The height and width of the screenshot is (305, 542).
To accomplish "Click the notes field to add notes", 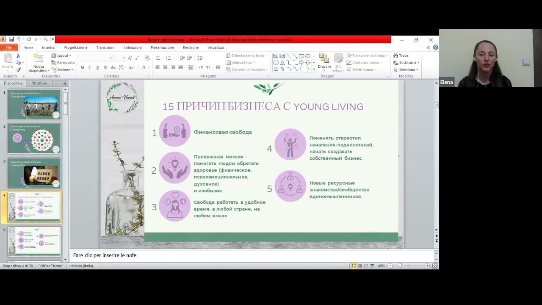I will (252, 255).
